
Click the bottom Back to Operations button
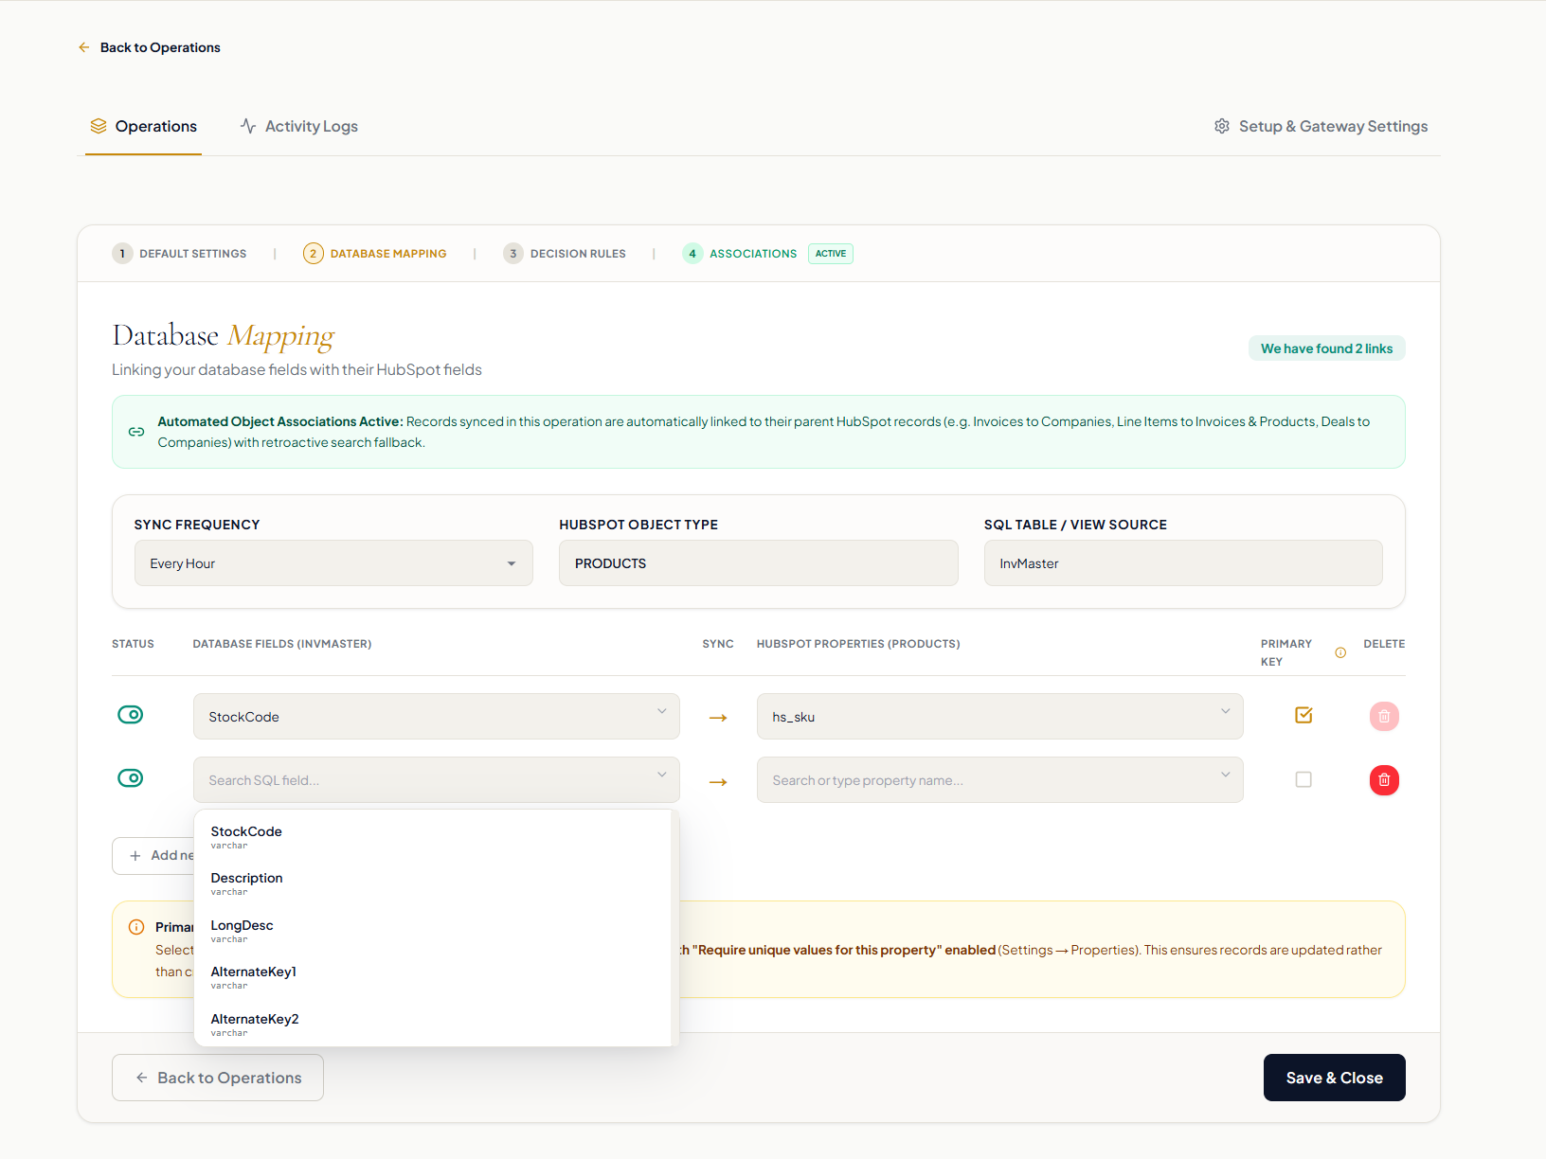(x=218, y=1078)
